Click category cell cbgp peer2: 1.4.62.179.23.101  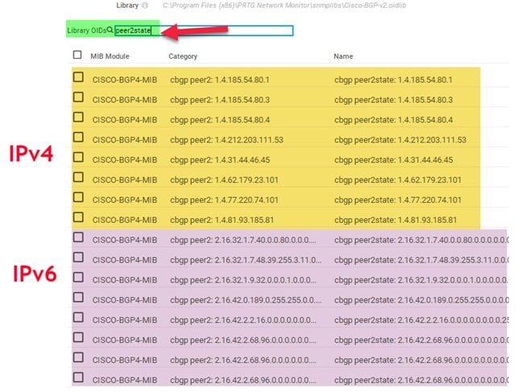coord(224,179)
